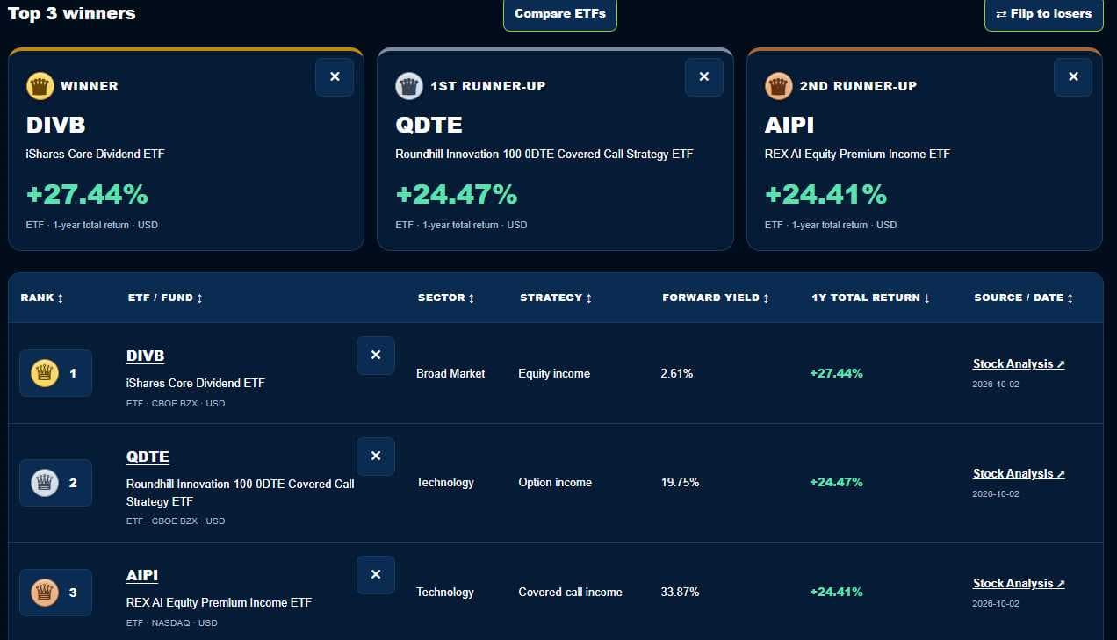Click the Option income strategy cell
Image resolution: width=1117 pixels, height=640 pixels.
click(x=555, y=482)
